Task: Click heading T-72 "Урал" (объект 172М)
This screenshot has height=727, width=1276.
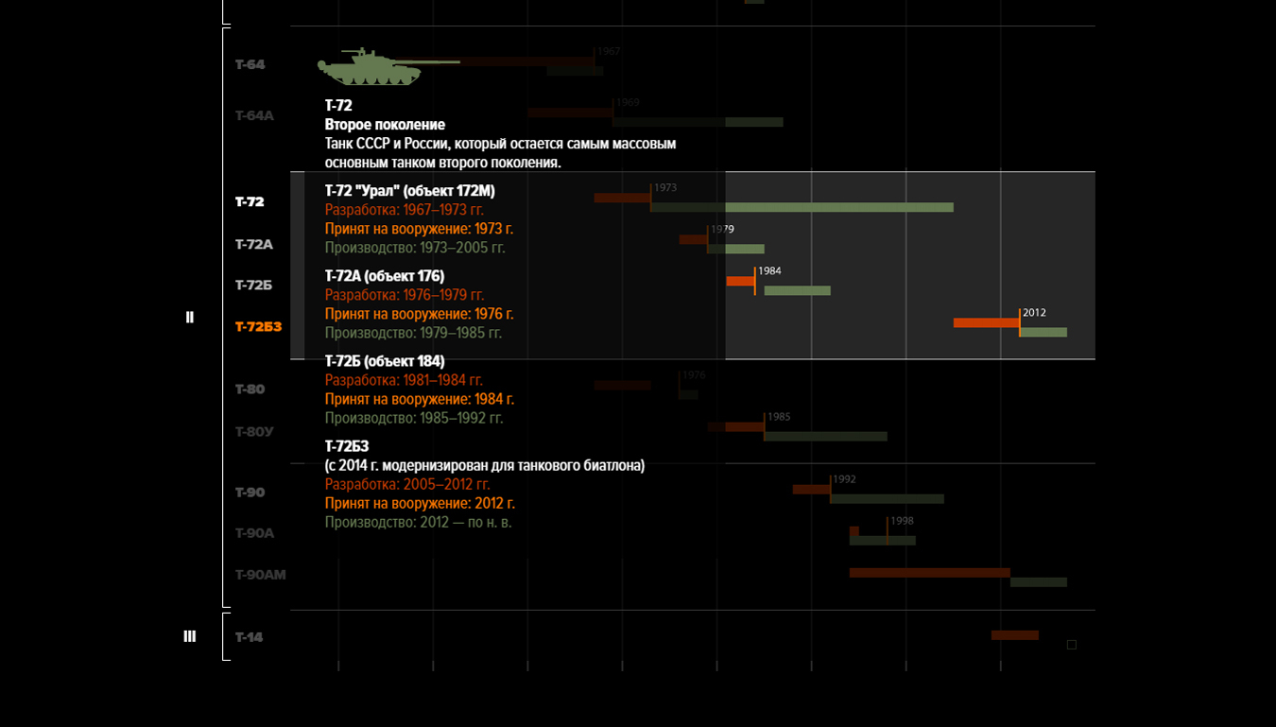Action: 410,191
